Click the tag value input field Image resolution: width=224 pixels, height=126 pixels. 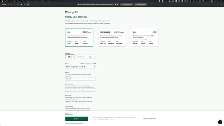click(89, 90)
